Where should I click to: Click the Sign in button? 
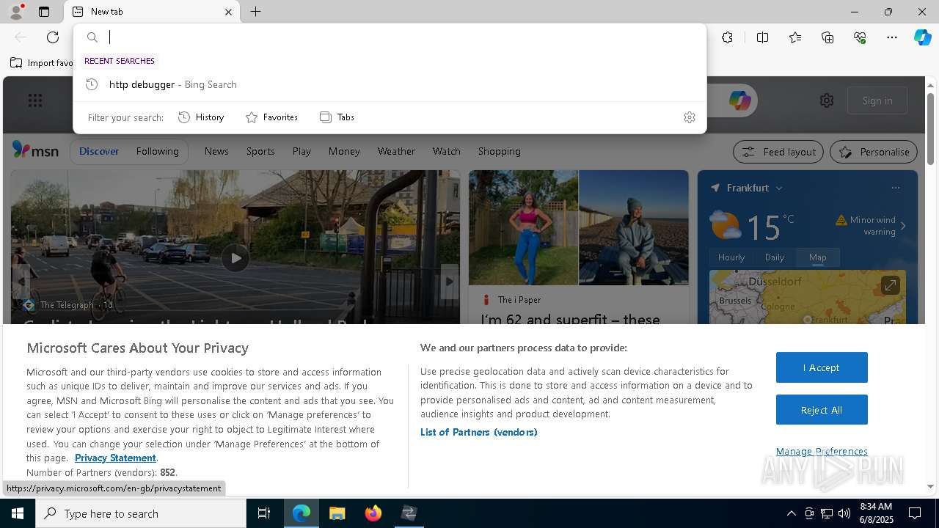(877, 100)
